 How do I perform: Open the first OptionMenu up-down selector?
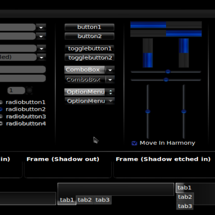tap(111, 92)
